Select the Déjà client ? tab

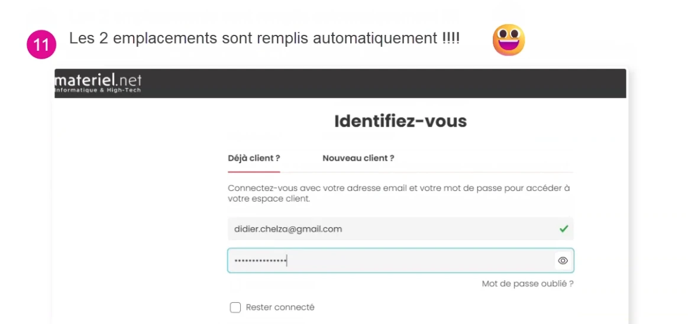[254, 158]
